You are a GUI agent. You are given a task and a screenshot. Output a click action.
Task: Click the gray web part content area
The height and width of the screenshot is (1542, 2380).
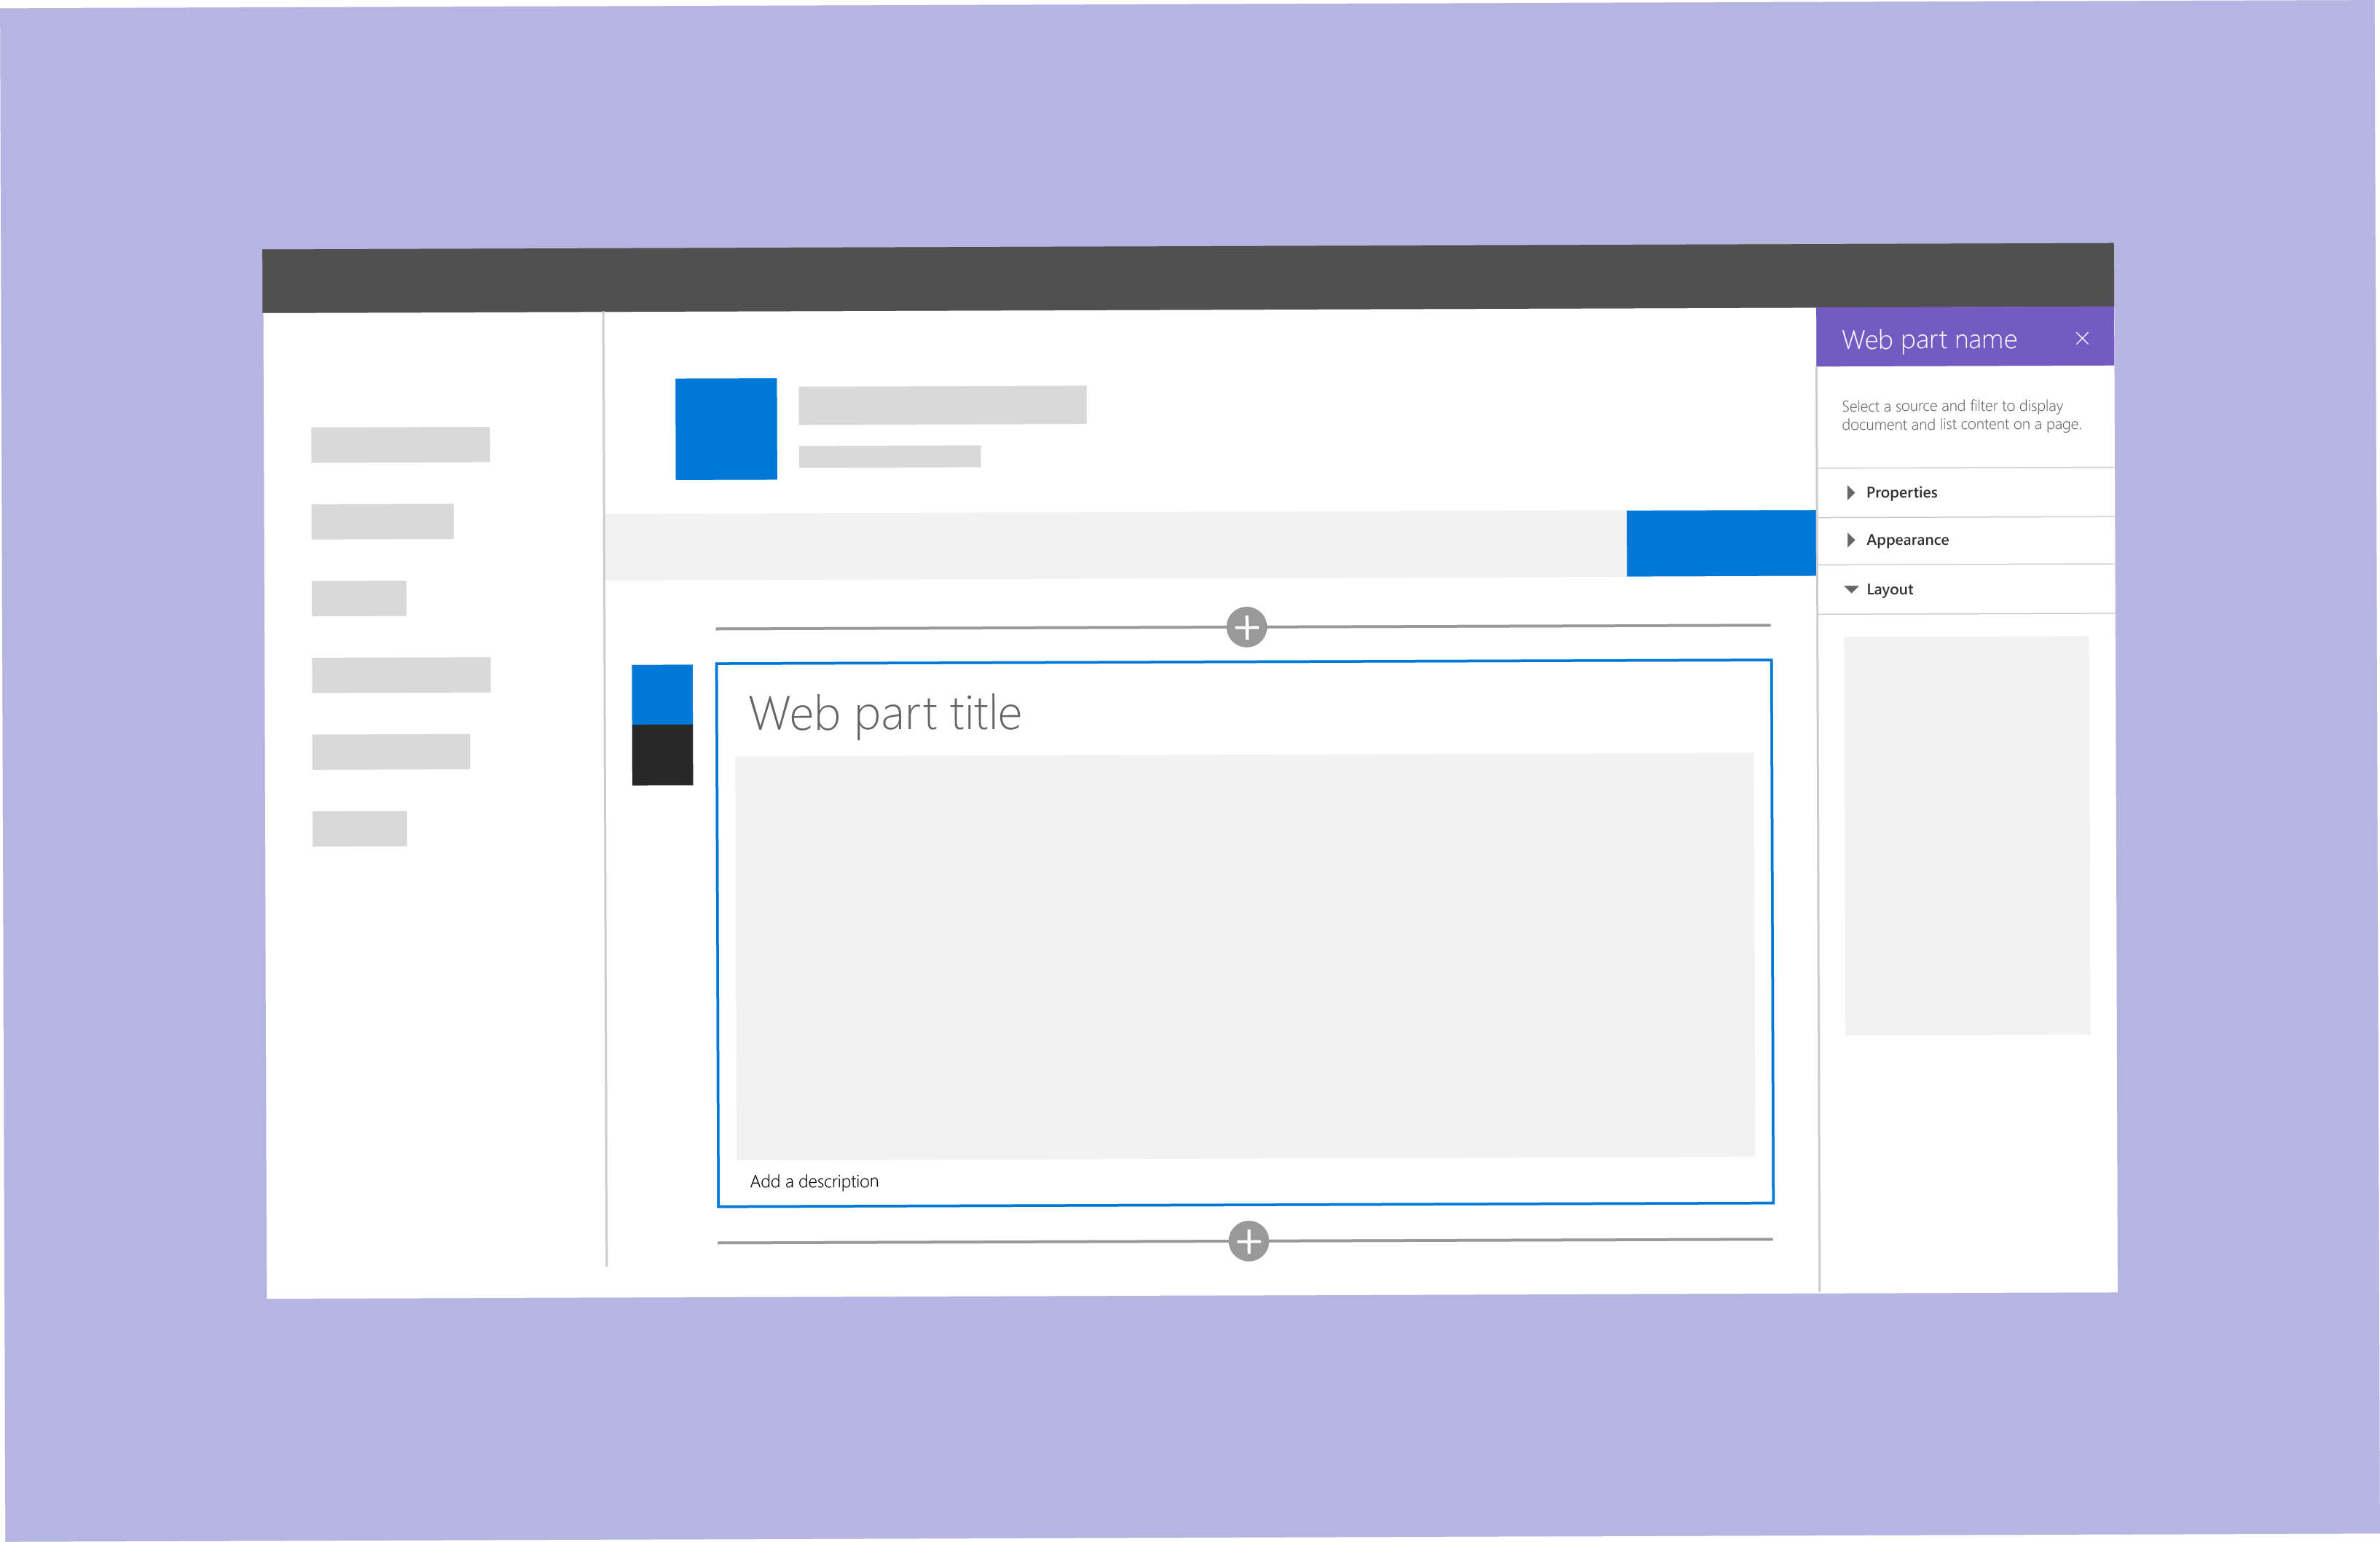pos(1245,956)
